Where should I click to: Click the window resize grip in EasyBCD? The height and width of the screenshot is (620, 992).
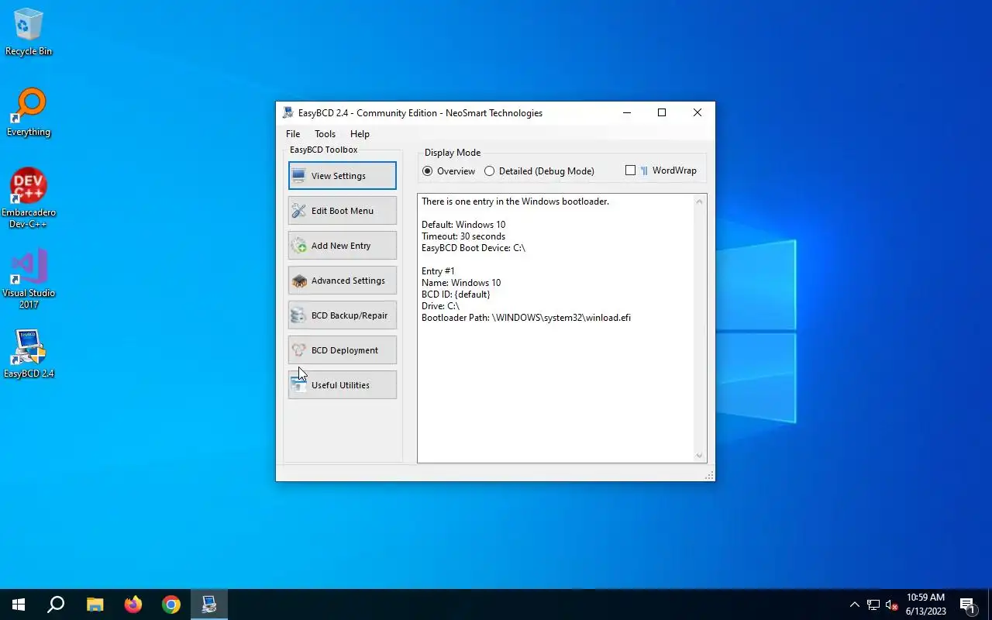pos(709,475)
